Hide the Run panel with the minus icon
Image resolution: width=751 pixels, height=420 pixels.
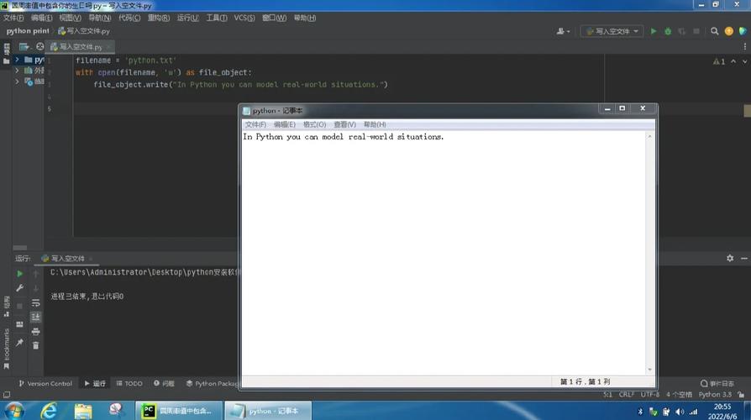[743, 258]
